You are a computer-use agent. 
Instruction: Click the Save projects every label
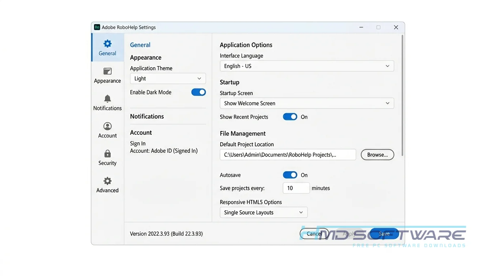point(242,188)
